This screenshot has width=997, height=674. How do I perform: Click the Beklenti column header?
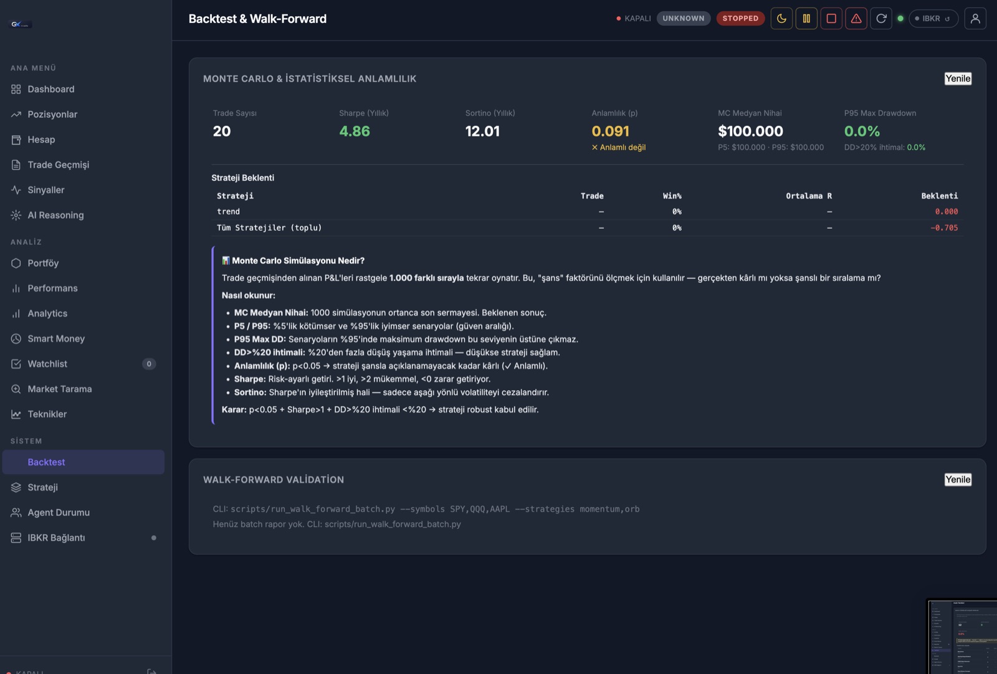(940, 196)
